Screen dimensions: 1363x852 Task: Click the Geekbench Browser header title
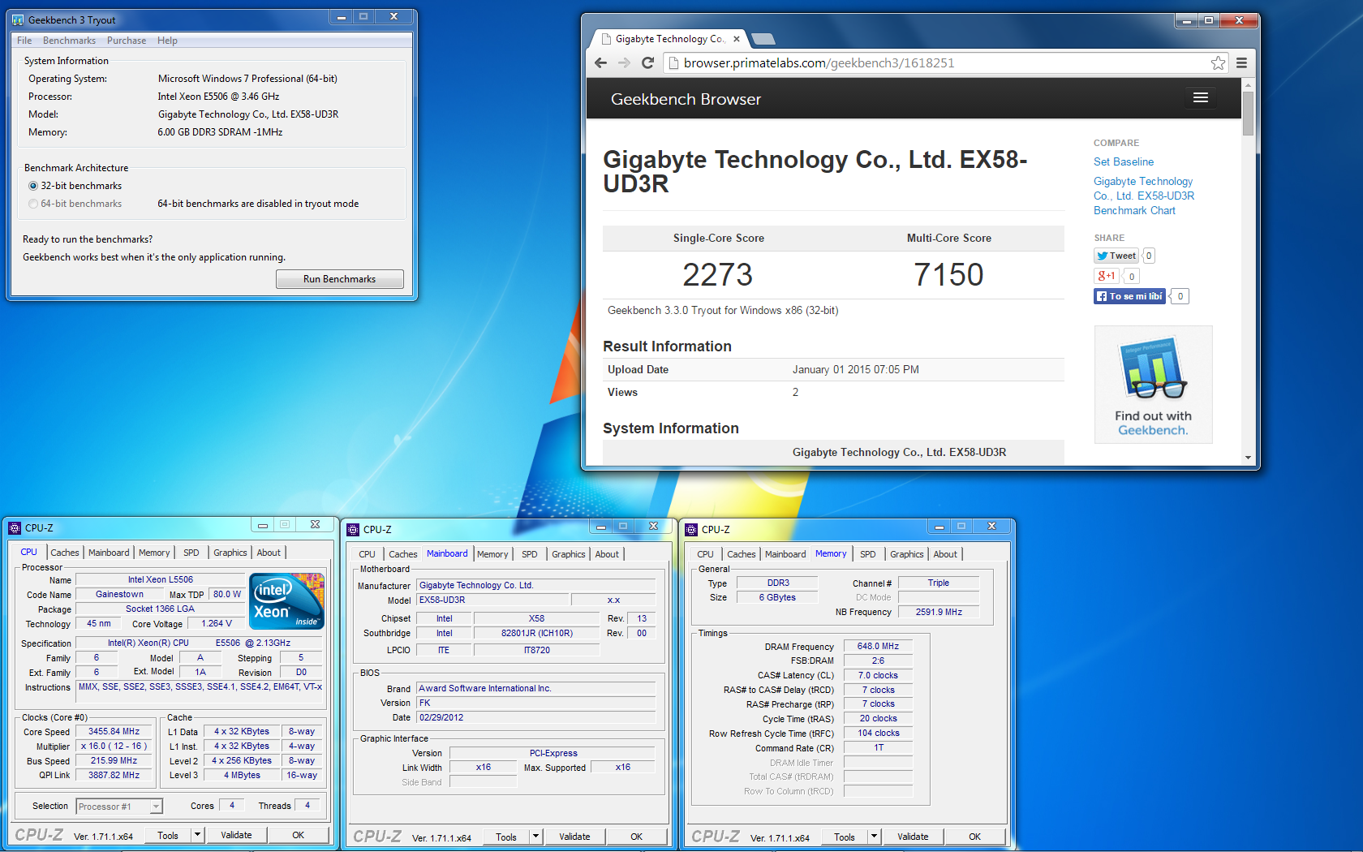point(686,99)
